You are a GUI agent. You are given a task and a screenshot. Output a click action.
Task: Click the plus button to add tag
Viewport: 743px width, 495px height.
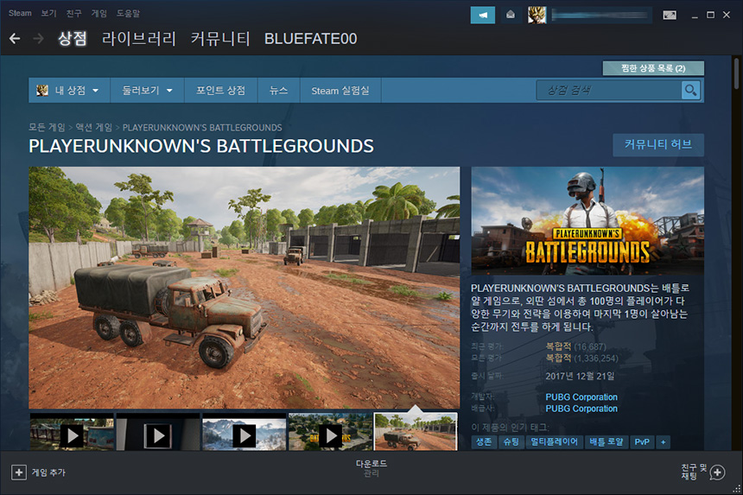[663, 442]
